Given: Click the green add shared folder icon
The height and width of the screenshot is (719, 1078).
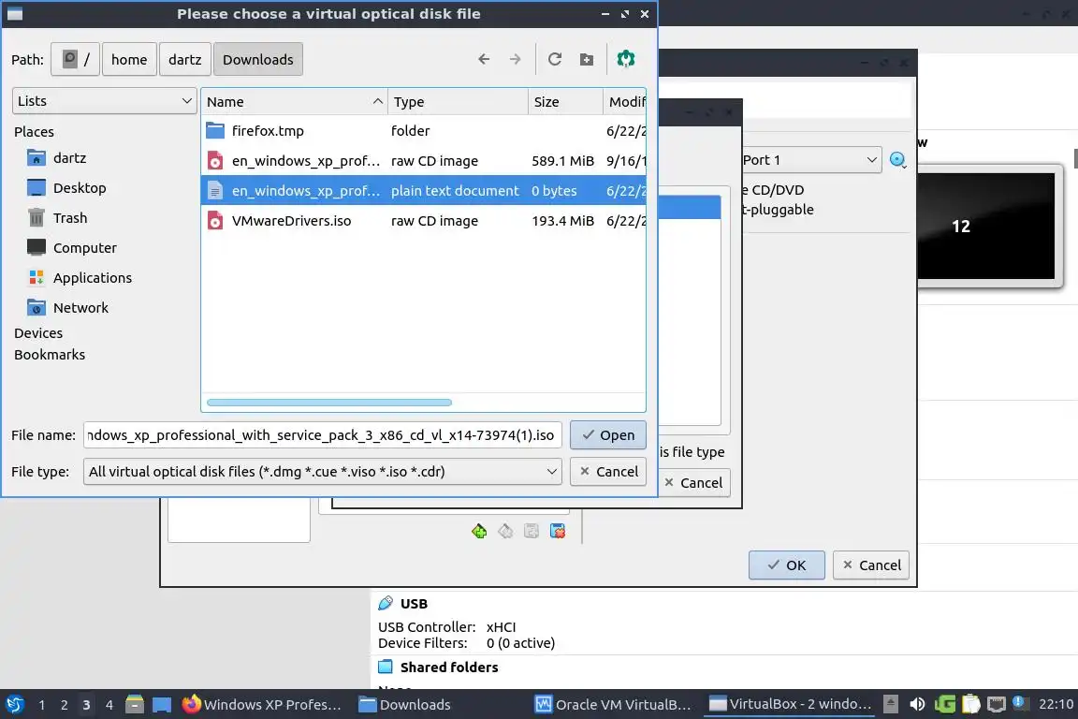Looking at the screenshot, I should [479, 531].
